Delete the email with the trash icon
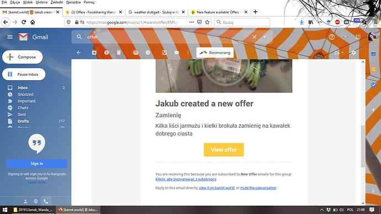Viewport: 381px width, 214px height. [119, 53]
